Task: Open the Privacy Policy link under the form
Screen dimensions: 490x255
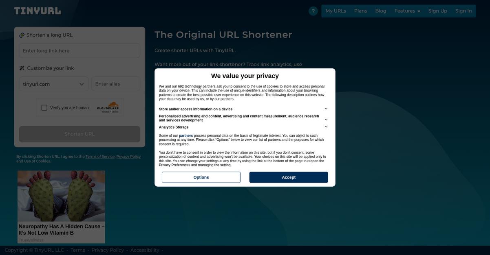Action: tap(128, 157)
